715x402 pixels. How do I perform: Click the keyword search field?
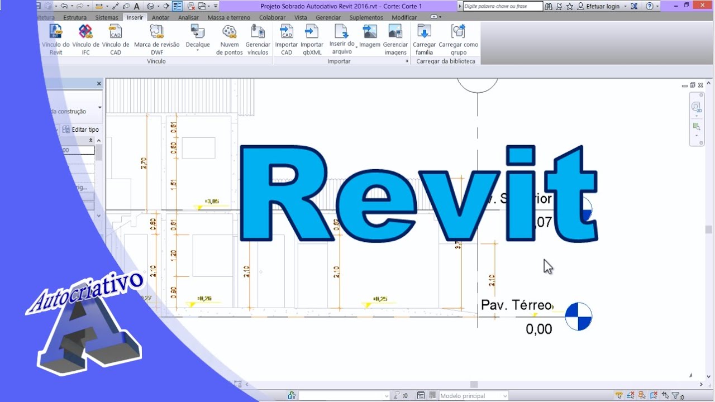click(x=503, y=6)
